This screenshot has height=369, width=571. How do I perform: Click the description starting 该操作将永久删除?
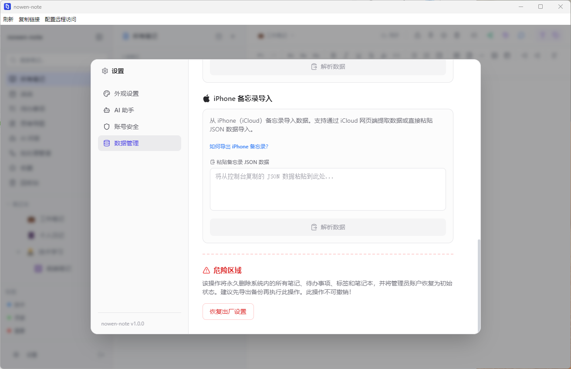click(x=328, y=288)
